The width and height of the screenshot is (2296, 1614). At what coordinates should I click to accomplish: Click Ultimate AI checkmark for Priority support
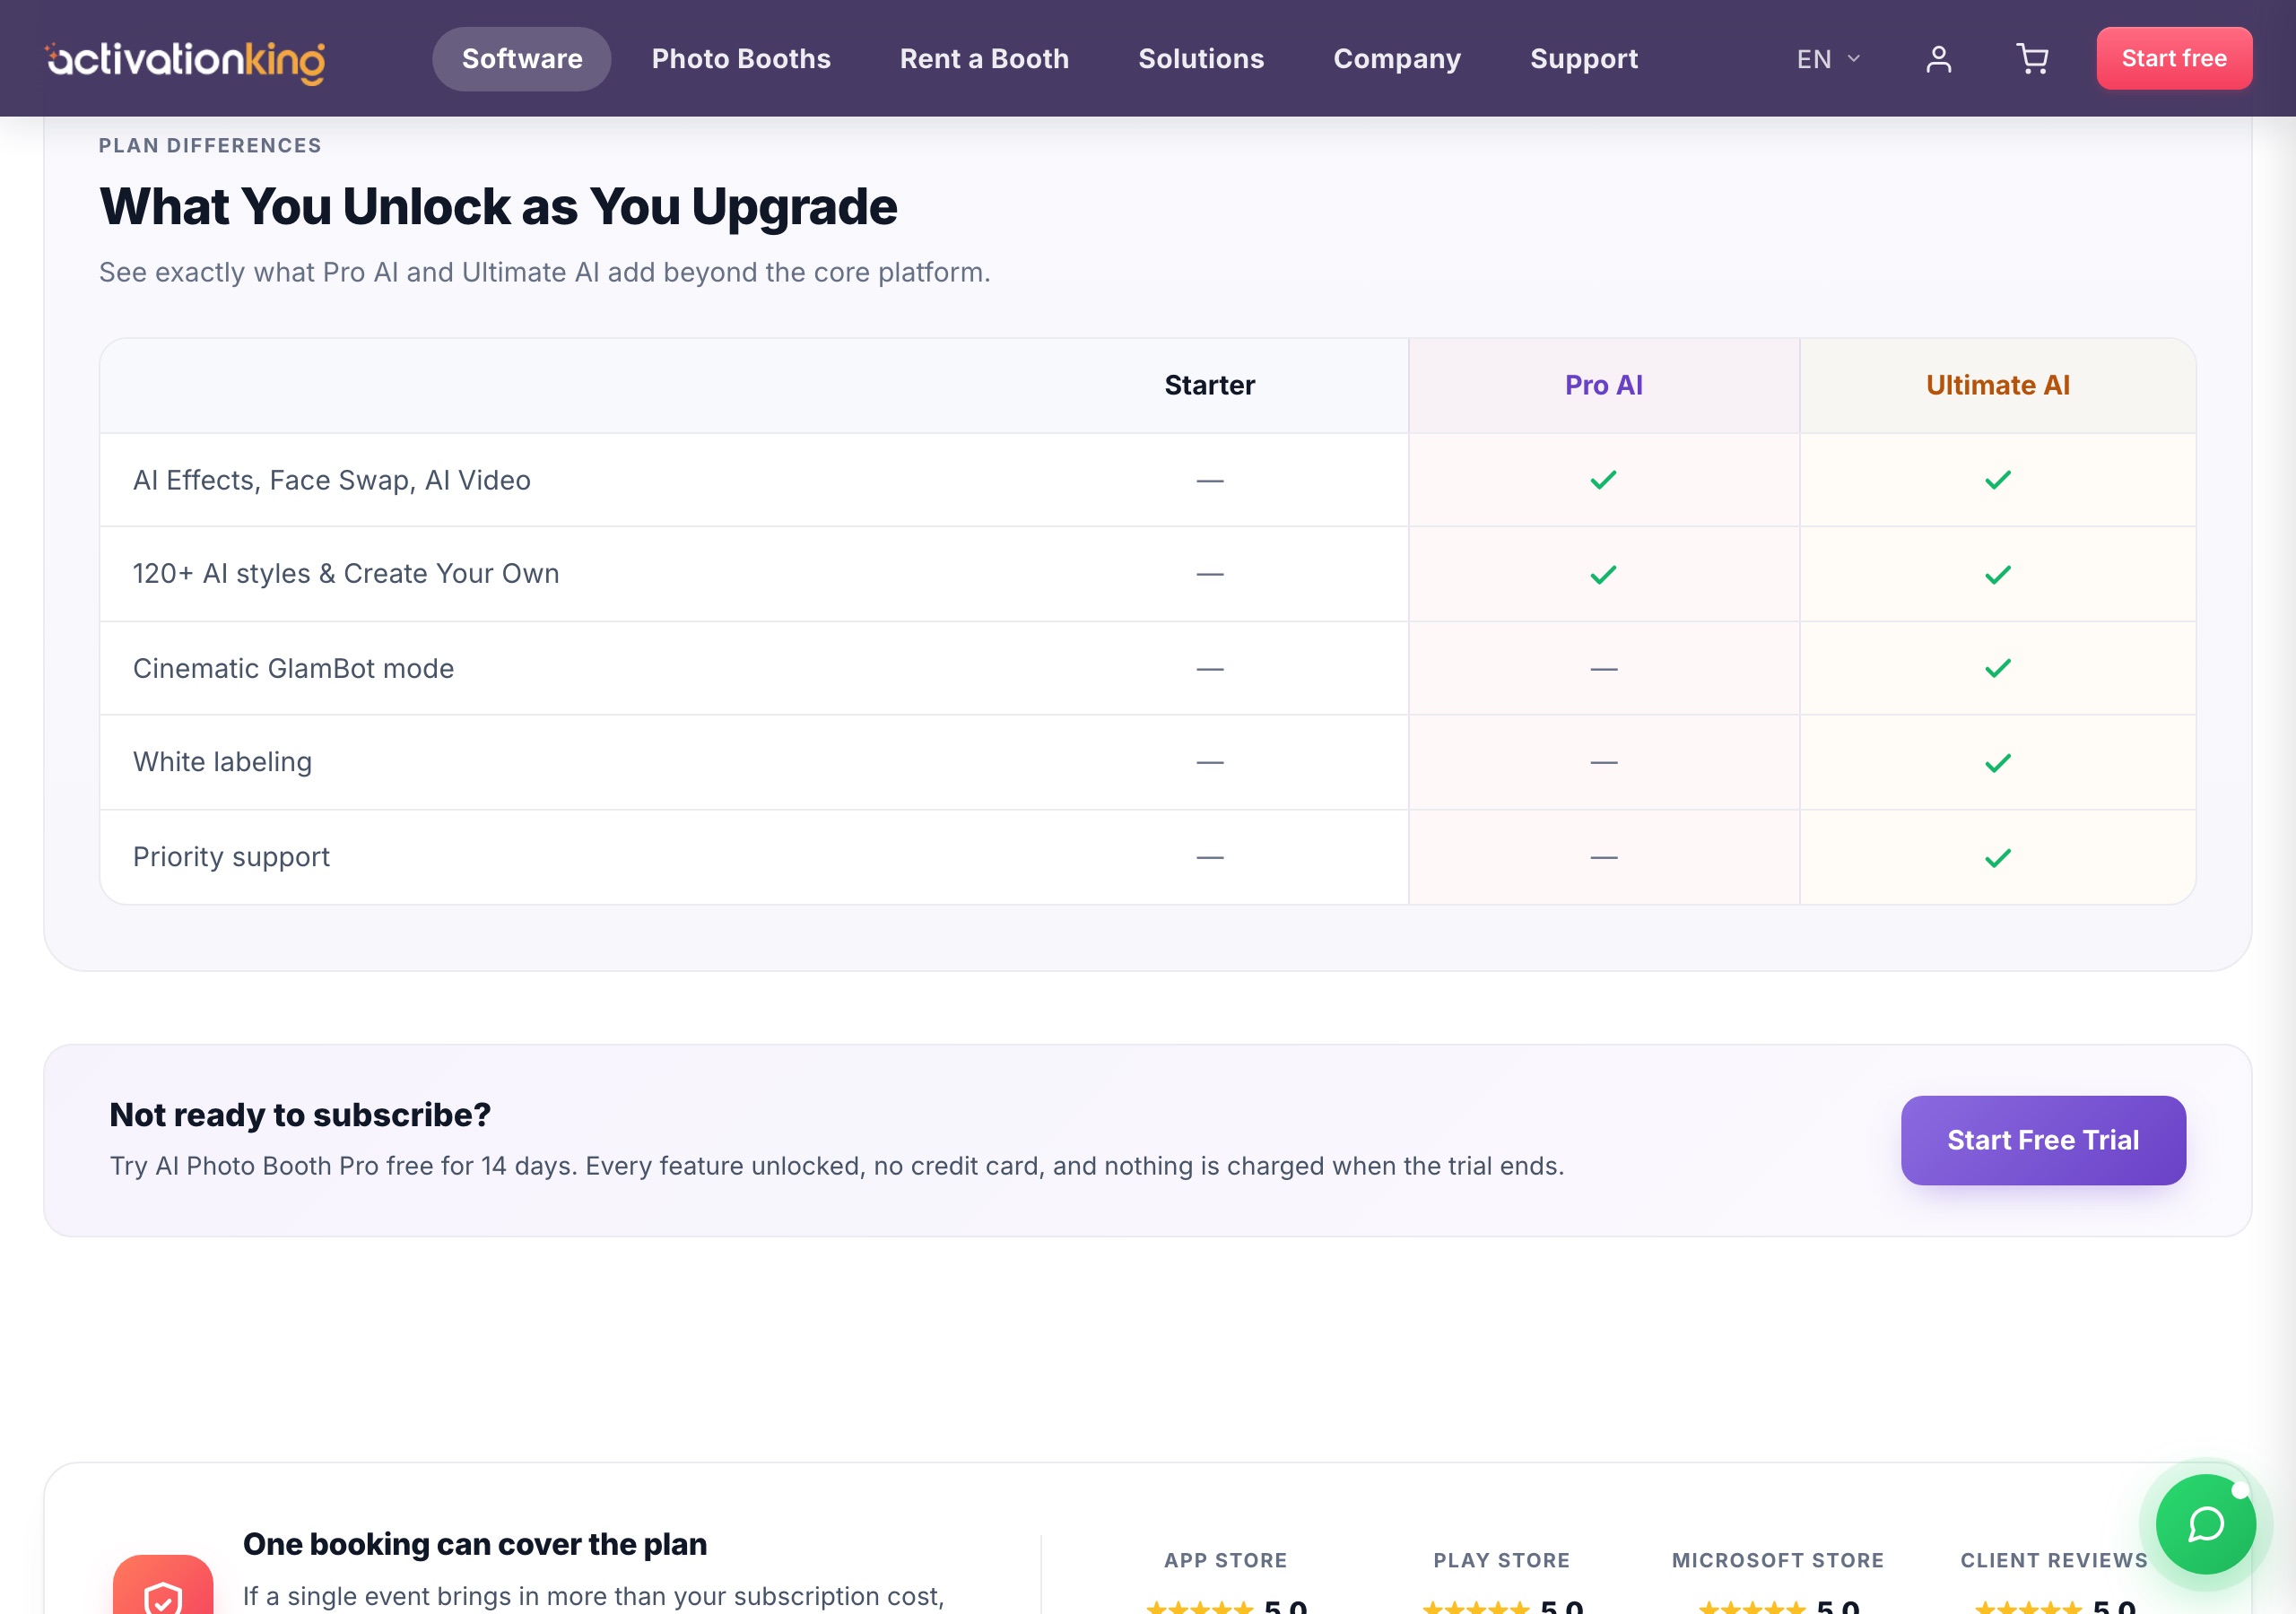[1997, 857]
